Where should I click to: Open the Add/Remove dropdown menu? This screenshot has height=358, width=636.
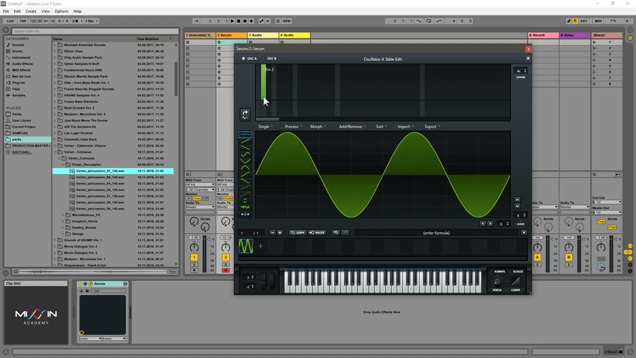tap(352, 126)
